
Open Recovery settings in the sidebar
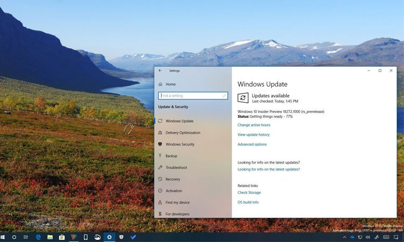[172, 179]
